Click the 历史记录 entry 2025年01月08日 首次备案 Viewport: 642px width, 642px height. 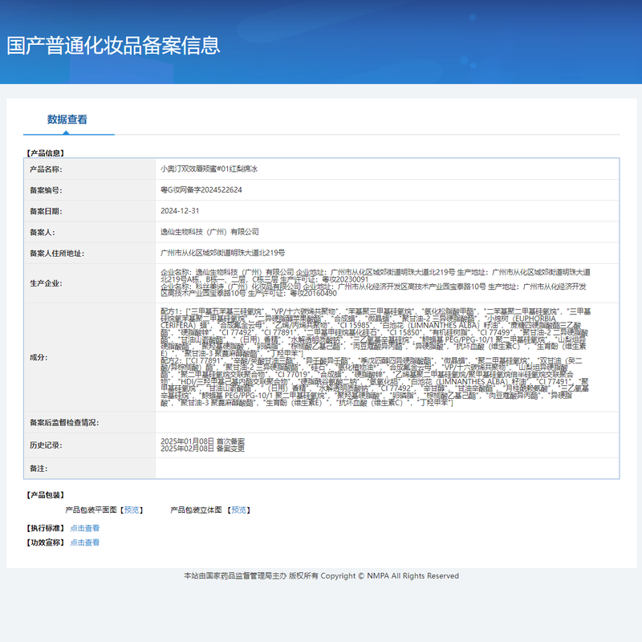203,441
